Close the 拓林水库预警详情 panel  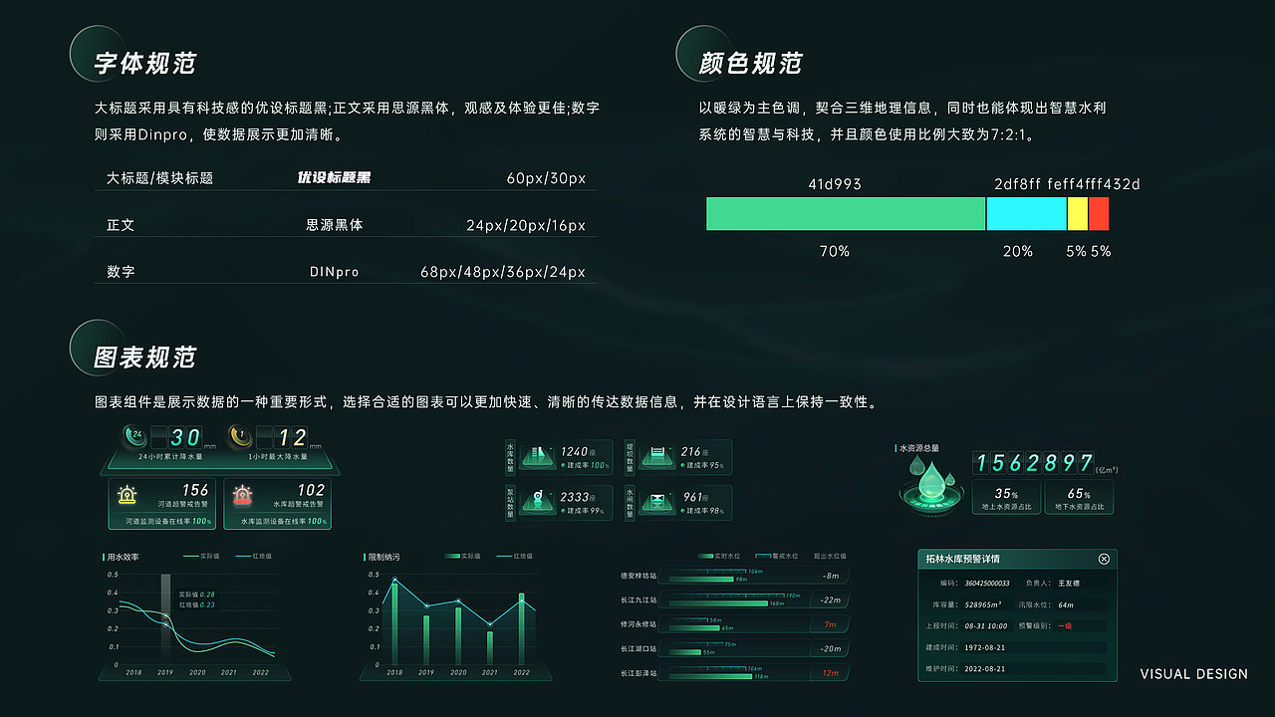click(1104, 559)
